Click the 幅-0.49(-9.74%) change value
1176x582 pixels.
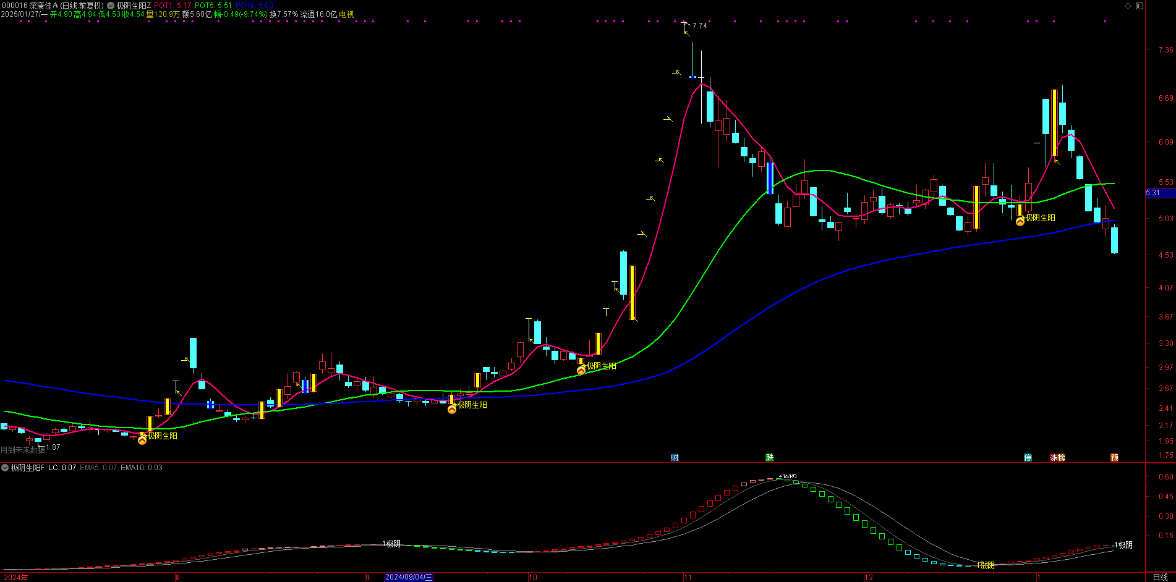pyautogui.click(x=241, y=14)
